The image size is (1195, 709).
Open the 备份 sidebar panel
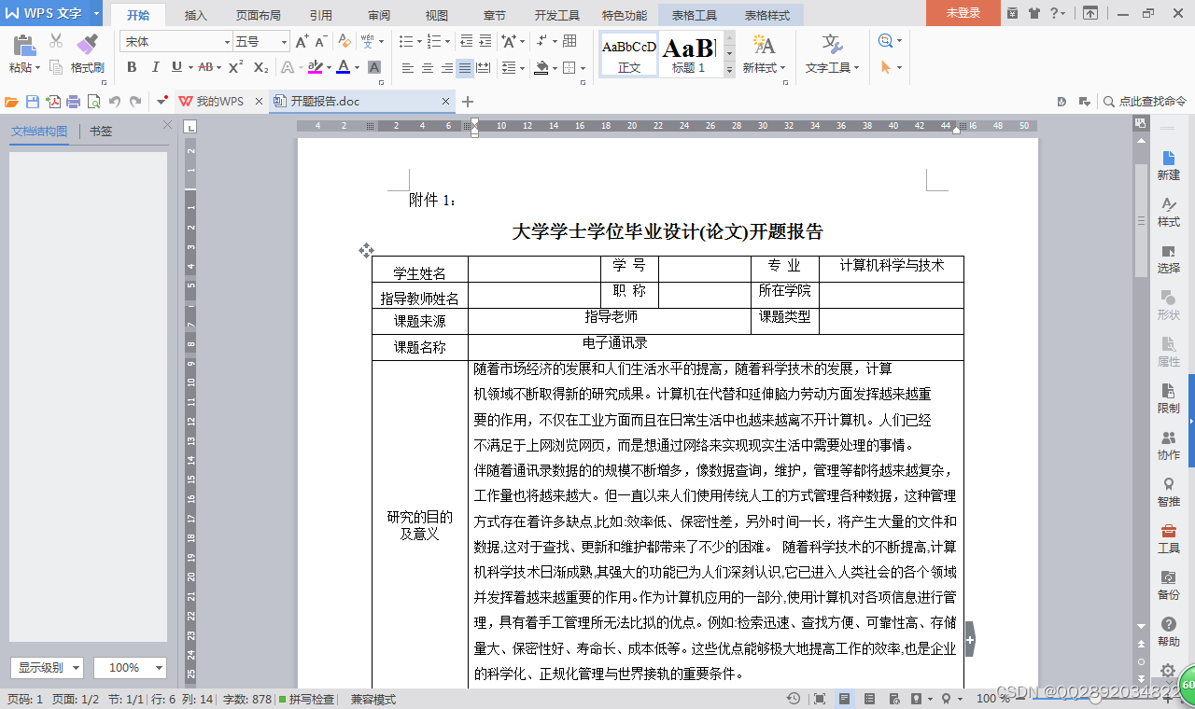[x=1169, y=586]
